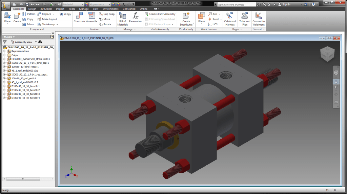Click the Grip Snap button

pos(107,14)
